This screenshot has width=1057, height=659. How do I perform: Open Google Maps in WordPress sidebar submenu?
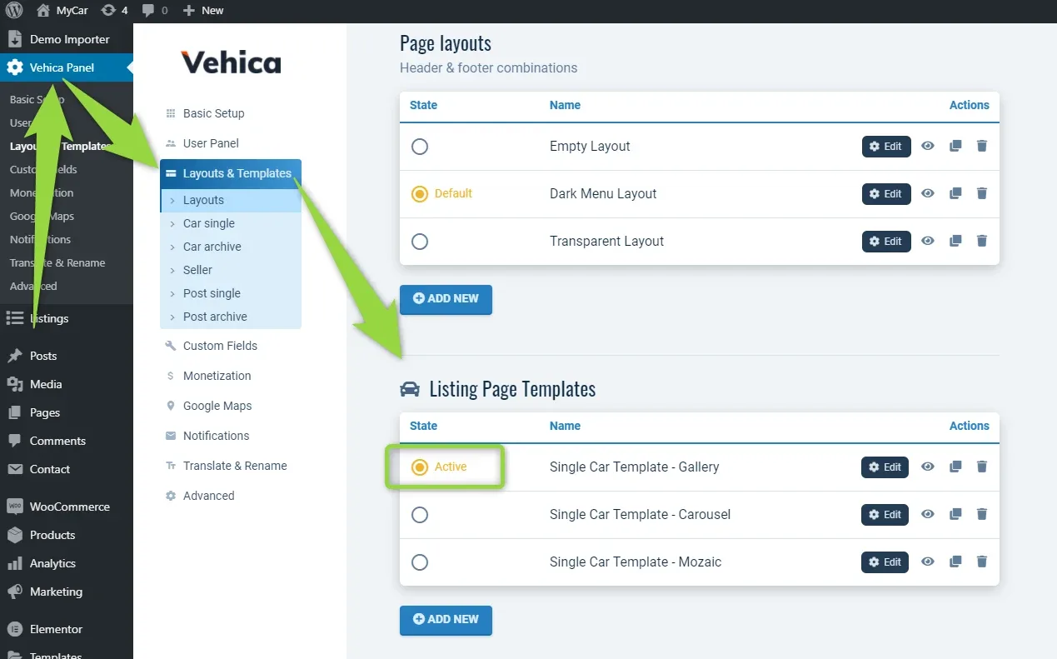pyautogui.click(x=42, y=216)
